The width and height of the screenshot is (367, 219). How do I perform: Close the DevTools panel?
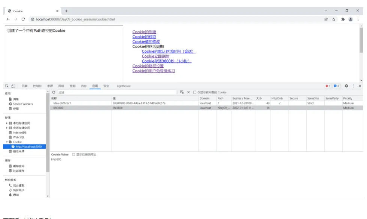click(360, 86)
